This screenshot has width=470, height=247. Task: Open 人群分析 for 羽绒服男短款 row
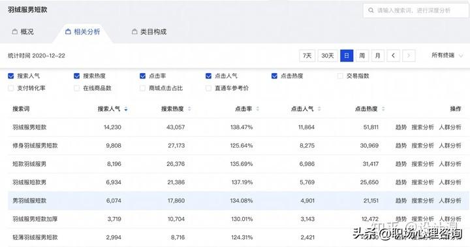(450, 127)
